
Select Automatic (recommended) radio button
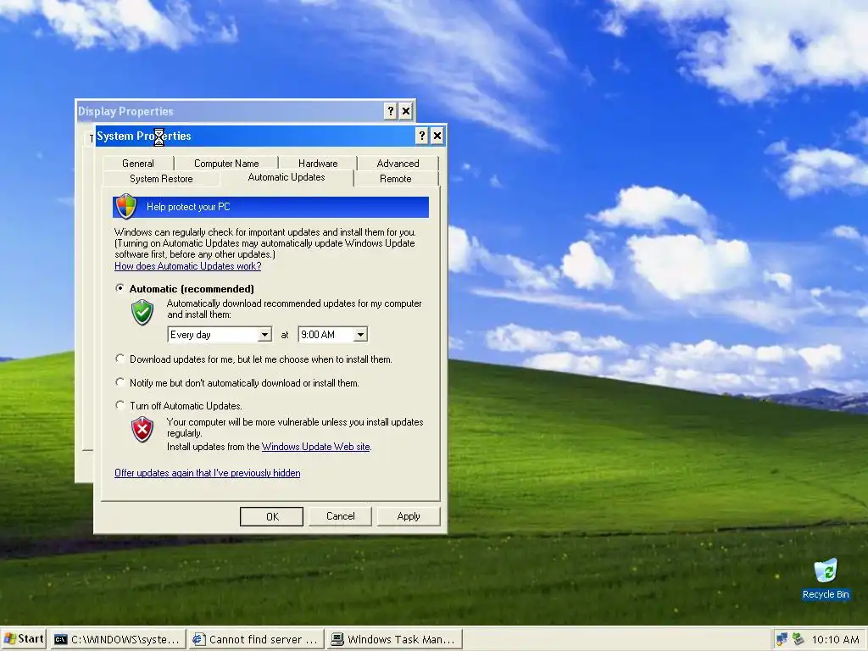[120, 288]
